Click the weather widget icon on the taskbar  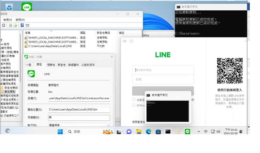coord(7,131)
